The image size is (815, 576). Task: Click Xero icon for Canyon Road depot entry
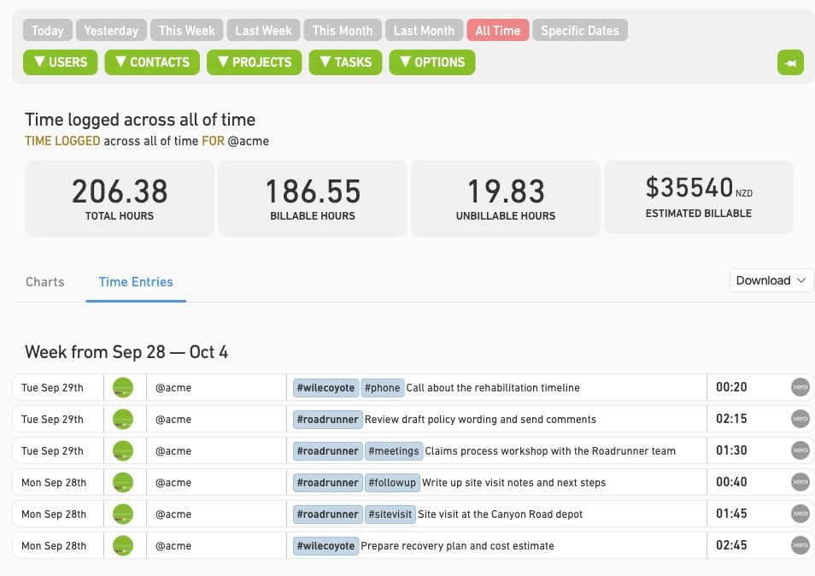[800, 514]
